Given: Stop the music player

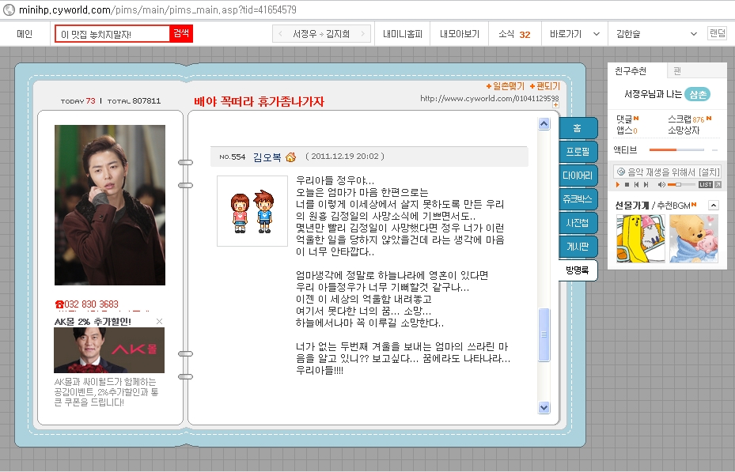Looking at the screenshot, I should tap(627, 185).
